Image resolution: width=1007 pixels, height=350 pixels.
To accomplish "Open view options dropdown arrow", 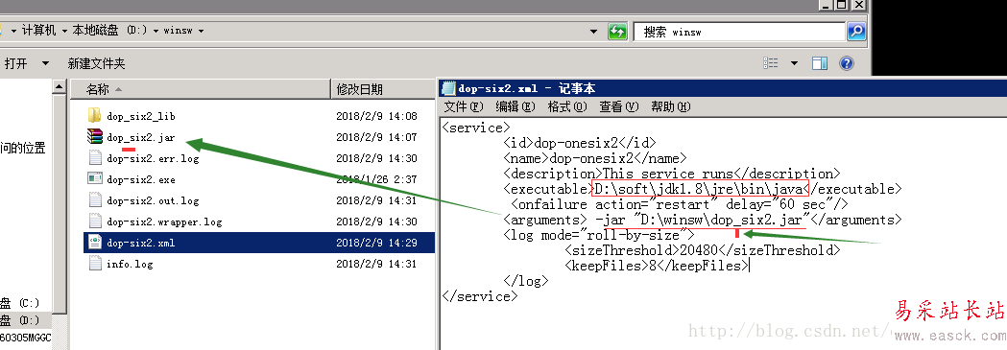I will point(795,63).
